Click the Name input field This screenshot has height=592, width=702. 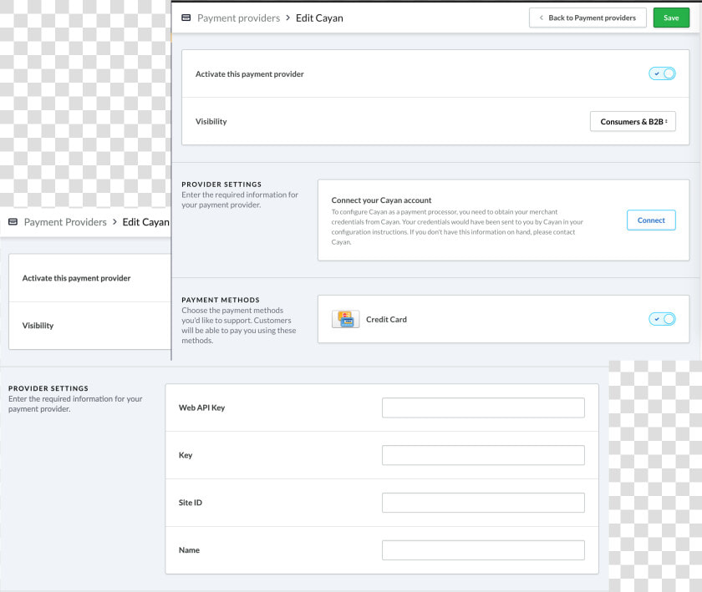coord(483,550)
